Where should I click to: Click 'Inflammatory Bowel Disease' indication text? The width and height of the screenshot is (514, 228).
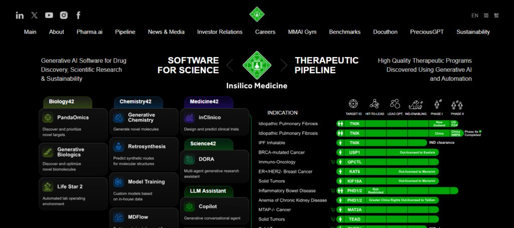pyautogui.click(x=287, y=191)
